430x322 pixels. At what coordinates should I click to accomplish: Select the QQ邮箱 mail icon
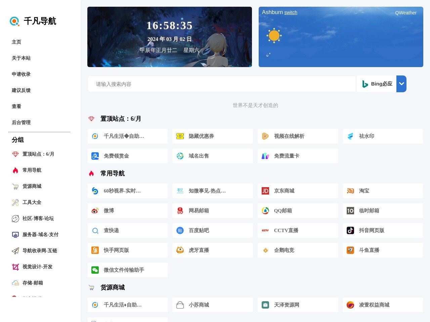click(x=265, y=210)
